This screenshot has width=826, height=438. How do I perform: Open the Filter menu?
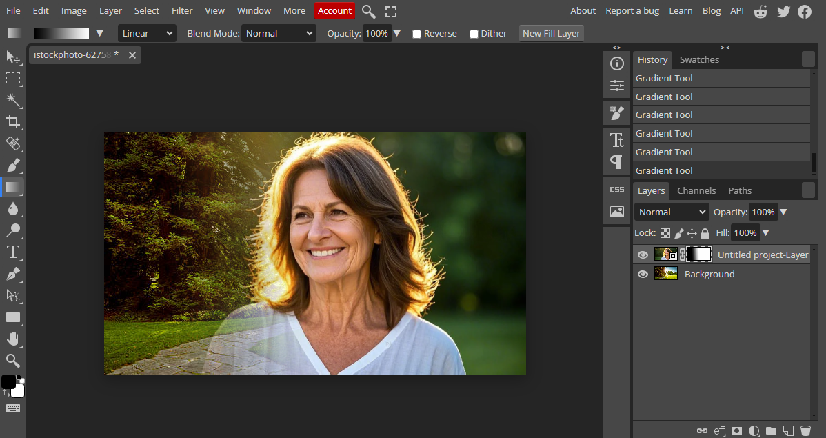tap(182, 10)
